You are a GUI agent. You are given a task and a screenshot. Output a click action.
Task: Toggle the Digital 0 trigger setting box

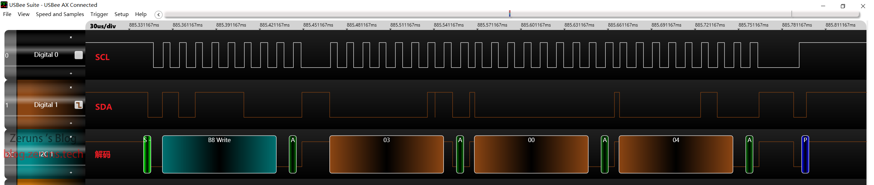(x=79, y=55)
